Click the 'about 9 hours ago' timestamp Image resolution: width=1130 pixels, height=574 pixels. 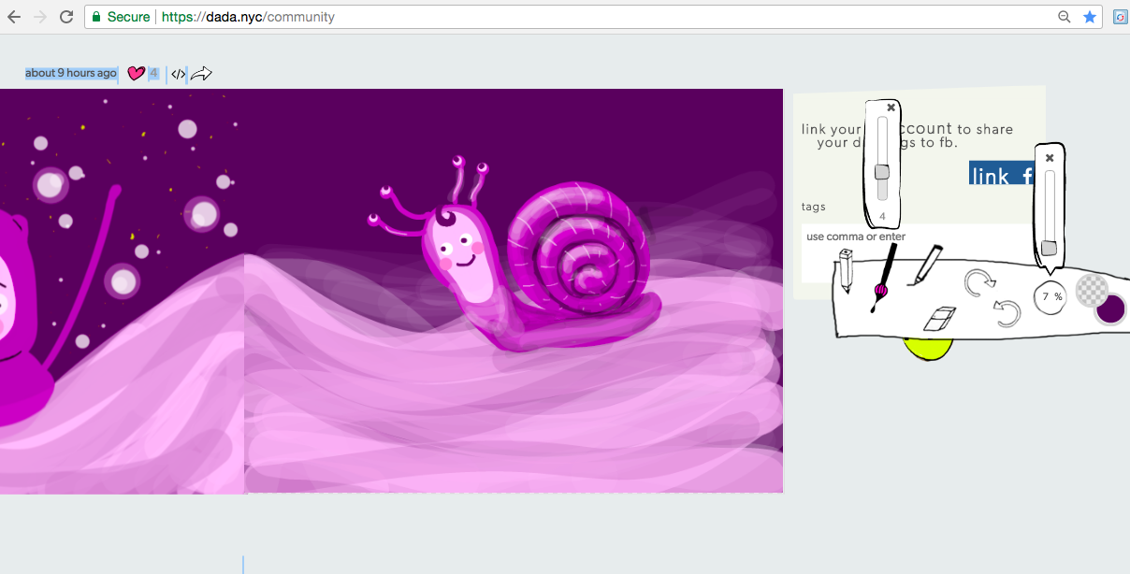[71, 73]
